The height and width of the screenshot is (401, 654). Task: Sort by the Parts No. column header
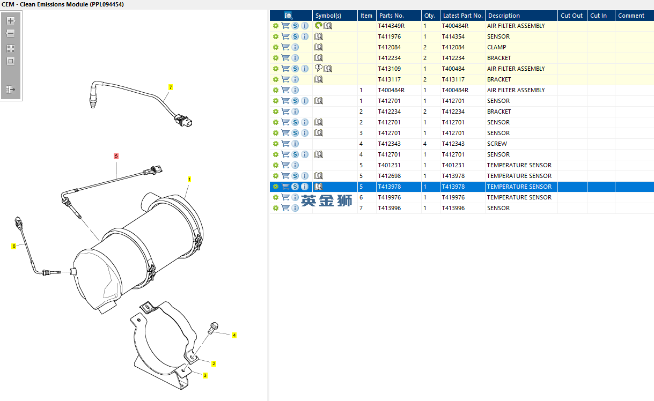392,16
